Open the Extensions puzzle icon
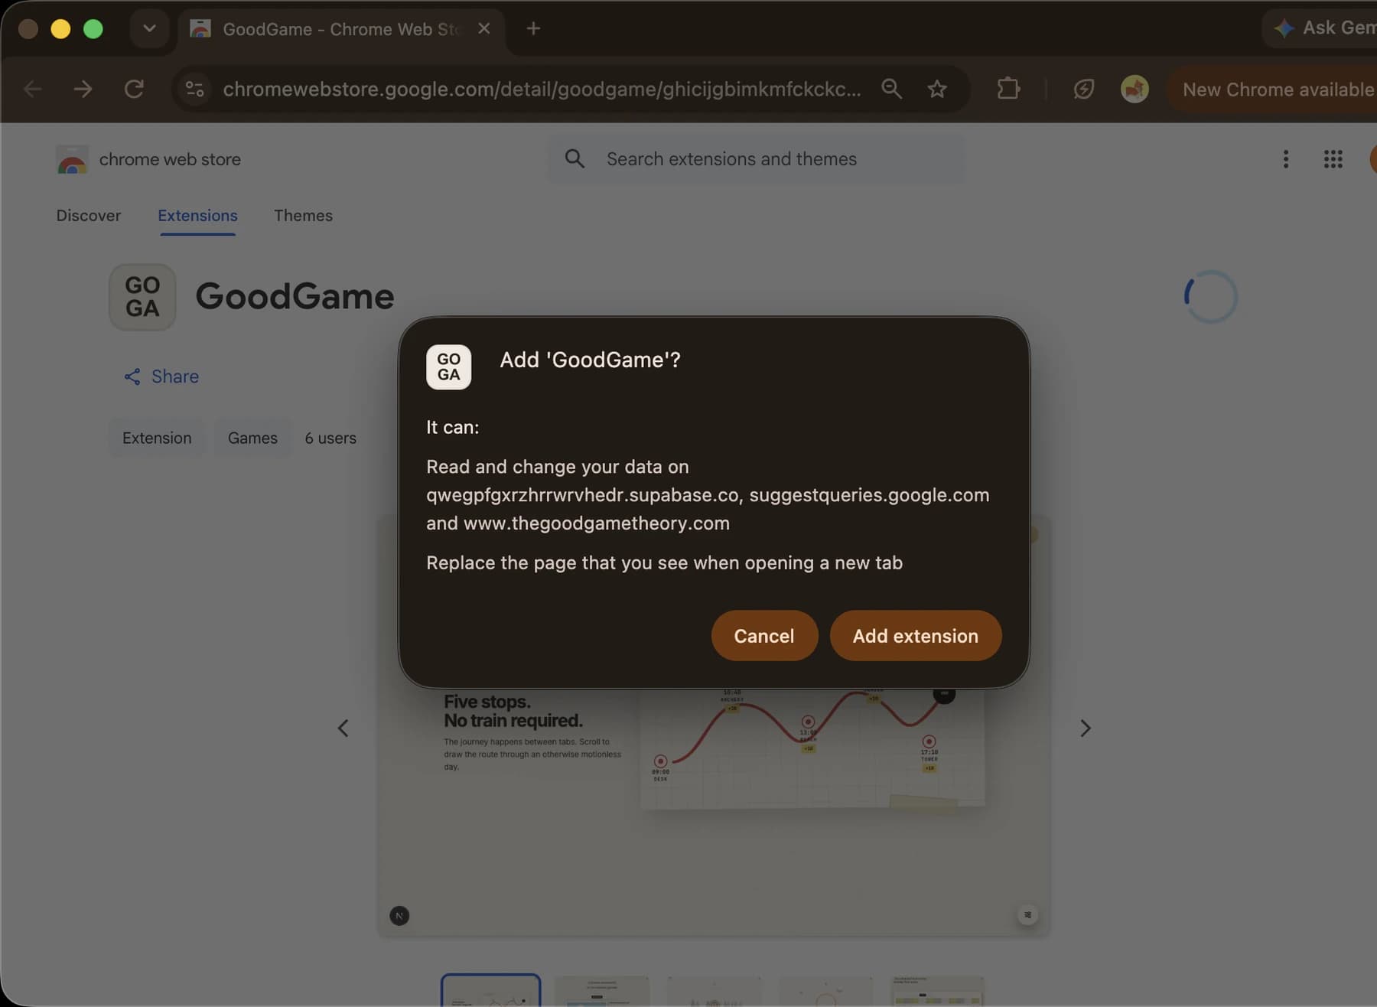Viewport: 1377px width, 1007px height. pyautogui.click(x=1008, y=90)
